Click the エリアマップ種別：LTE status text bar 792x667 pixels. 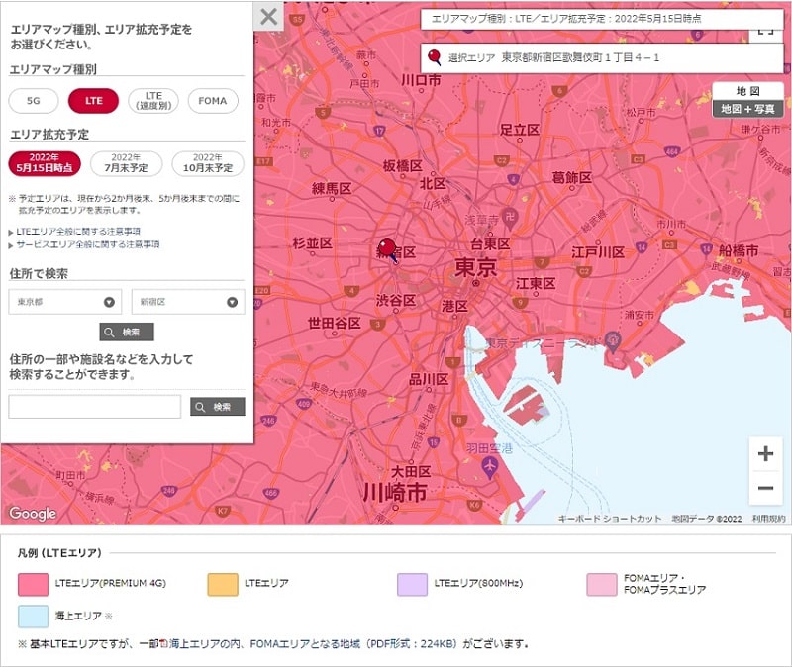pos(602,19)
